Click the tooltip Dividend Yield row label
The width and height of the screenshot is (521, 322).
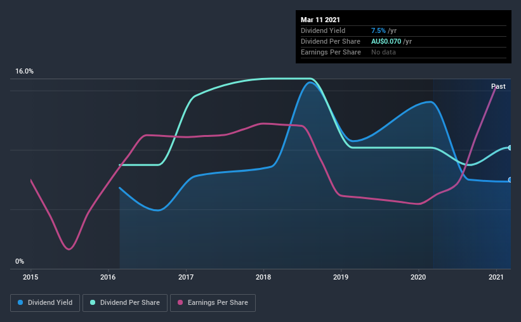pyautogui.click(x=323, y=30)
